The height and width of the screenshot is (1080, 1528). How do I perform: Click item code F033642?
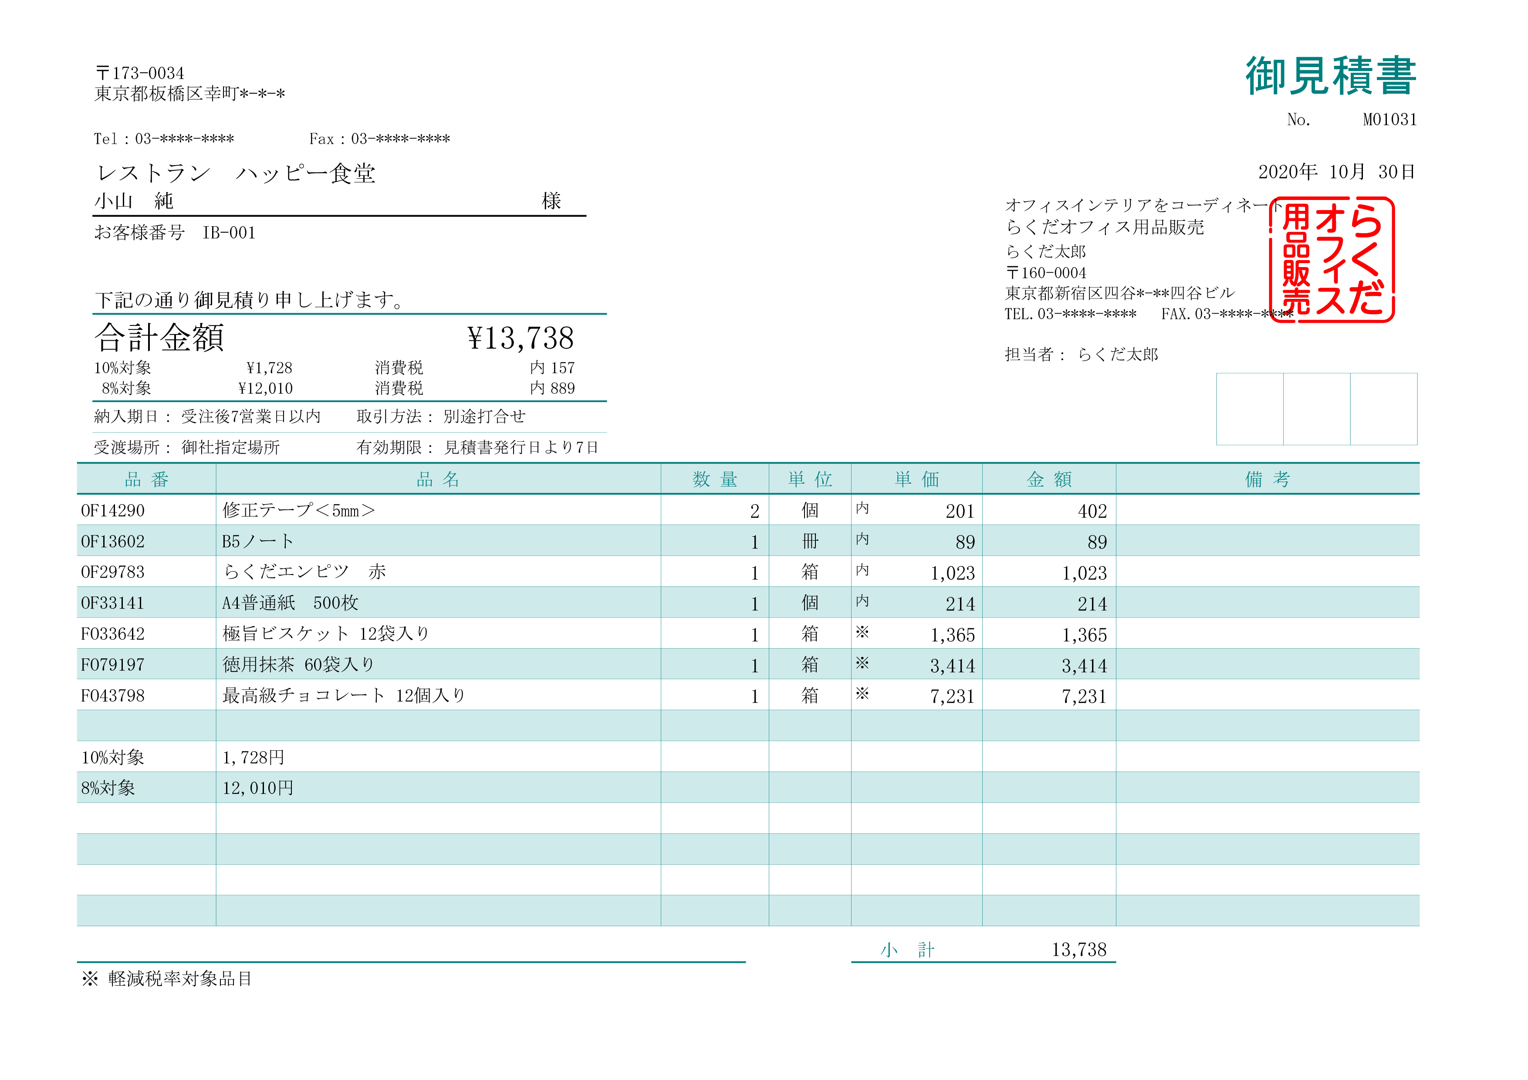coord(112,634)
